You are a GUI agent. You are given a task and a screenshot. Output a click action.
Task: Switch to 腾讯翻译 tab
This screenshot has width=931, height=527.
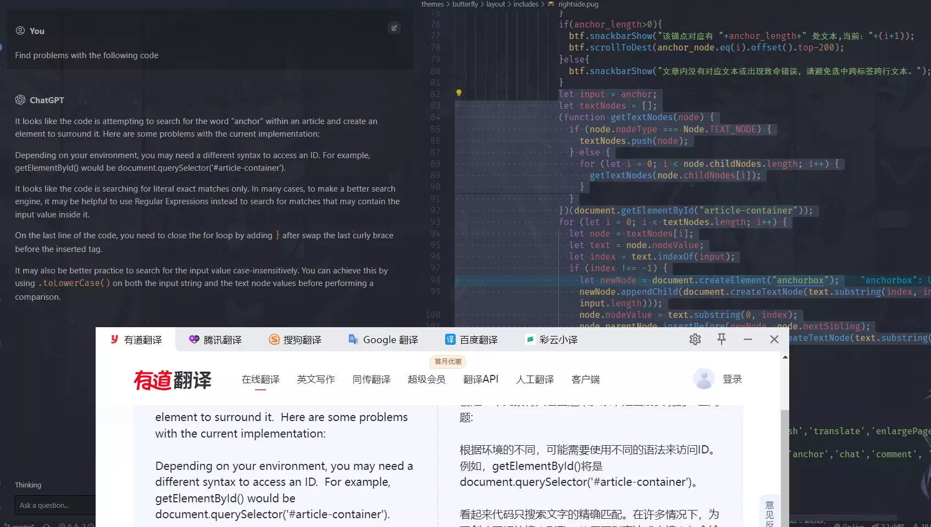(x=215, y=340)
